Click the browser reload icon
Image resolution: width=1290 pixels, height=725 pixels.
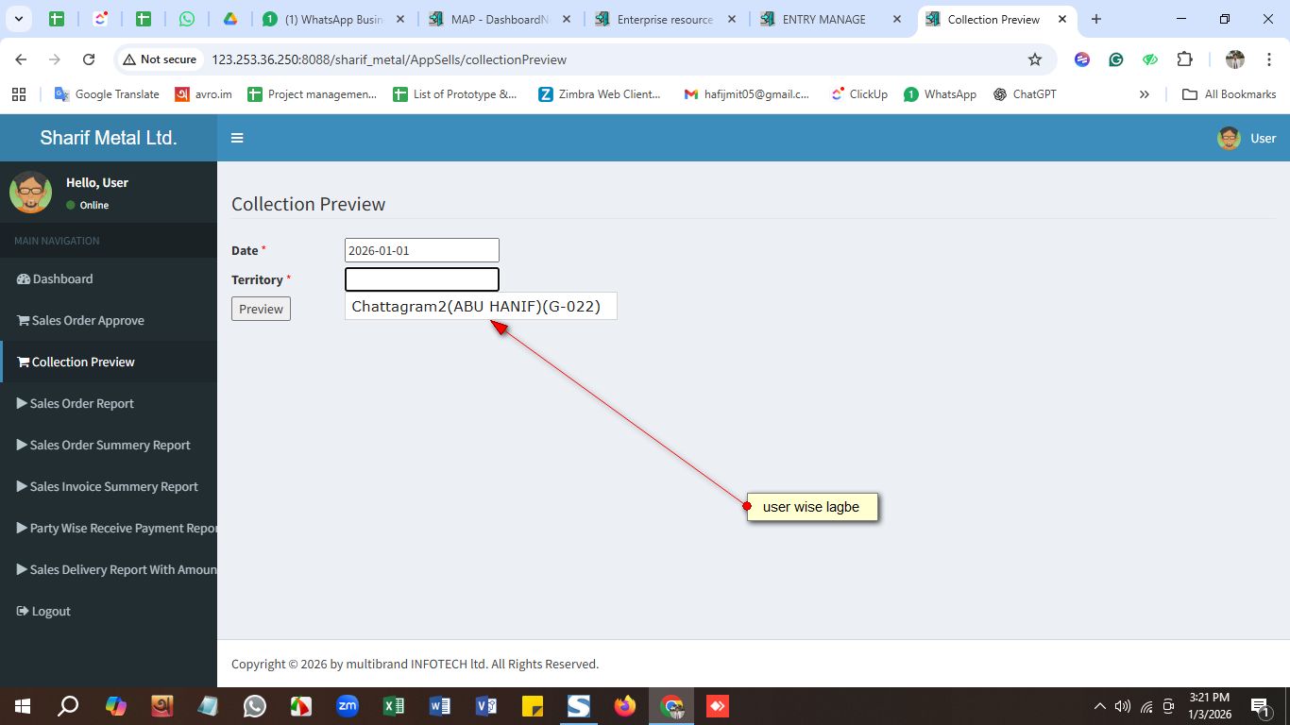pos(89,59)
